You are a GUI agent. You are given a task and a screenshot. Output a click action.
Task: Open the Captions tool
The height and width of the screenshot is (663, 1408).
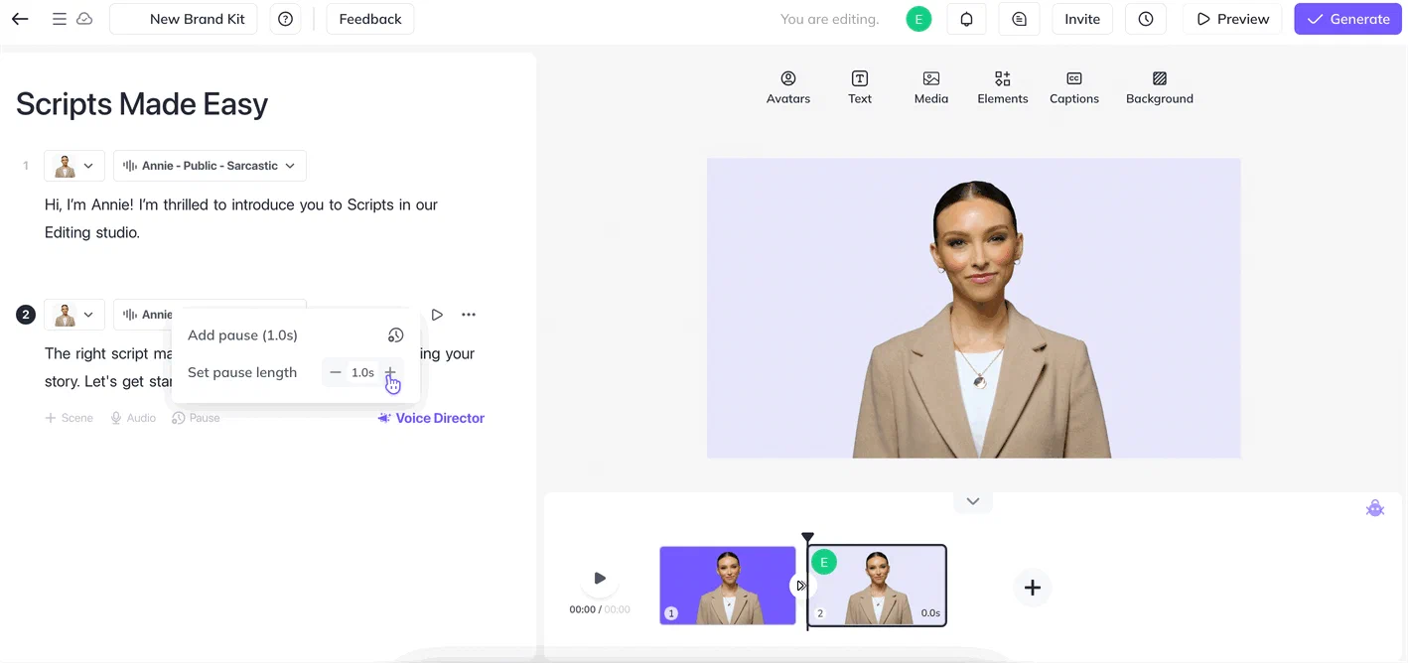1074,87
